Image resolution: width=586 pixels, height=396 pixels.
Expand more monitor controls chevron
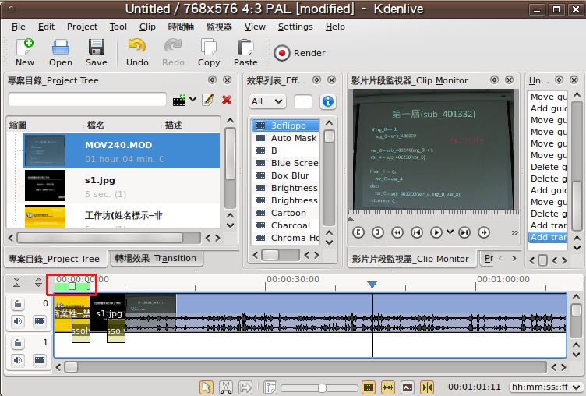[514, 232]
